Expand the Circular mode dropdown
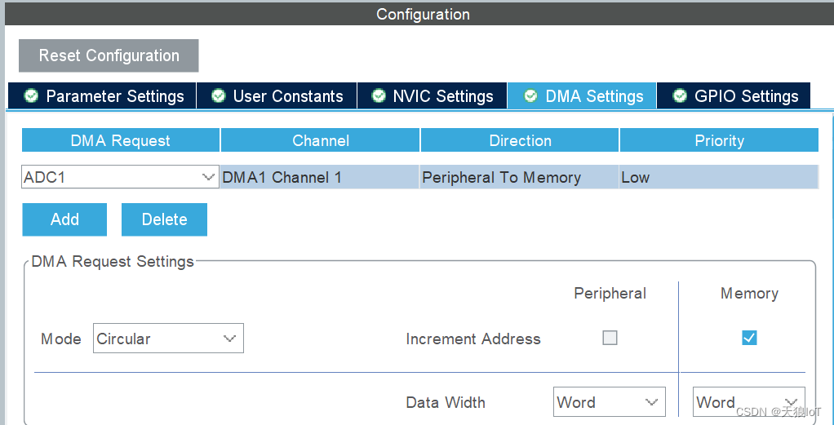 (168, 338)
